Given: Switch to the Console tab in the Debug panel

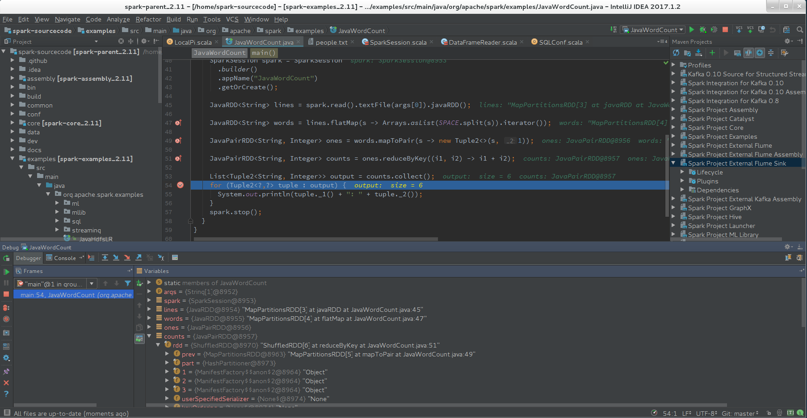Looking at the screenshot, I should pyautogui.click(x=65, y=258).
